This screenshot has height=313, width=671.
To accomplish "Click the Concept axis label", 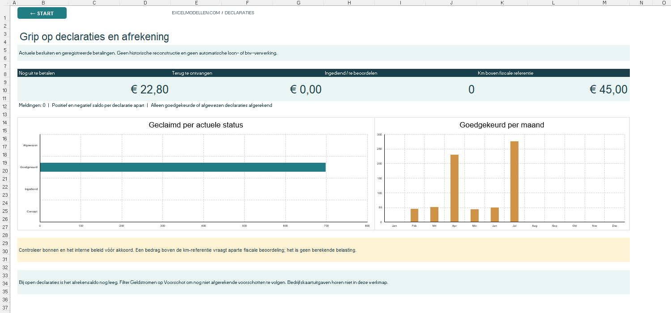I will click(32, 211).
